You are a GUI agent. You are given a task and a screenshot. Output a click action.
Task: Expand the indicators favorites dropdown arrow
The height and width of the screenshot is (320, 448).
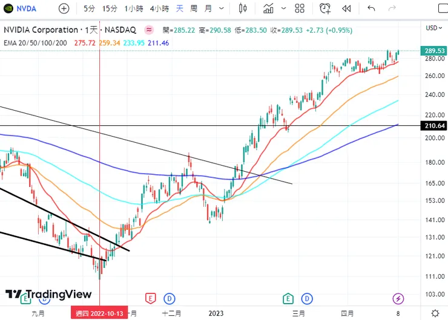click(x=283, y=8)
